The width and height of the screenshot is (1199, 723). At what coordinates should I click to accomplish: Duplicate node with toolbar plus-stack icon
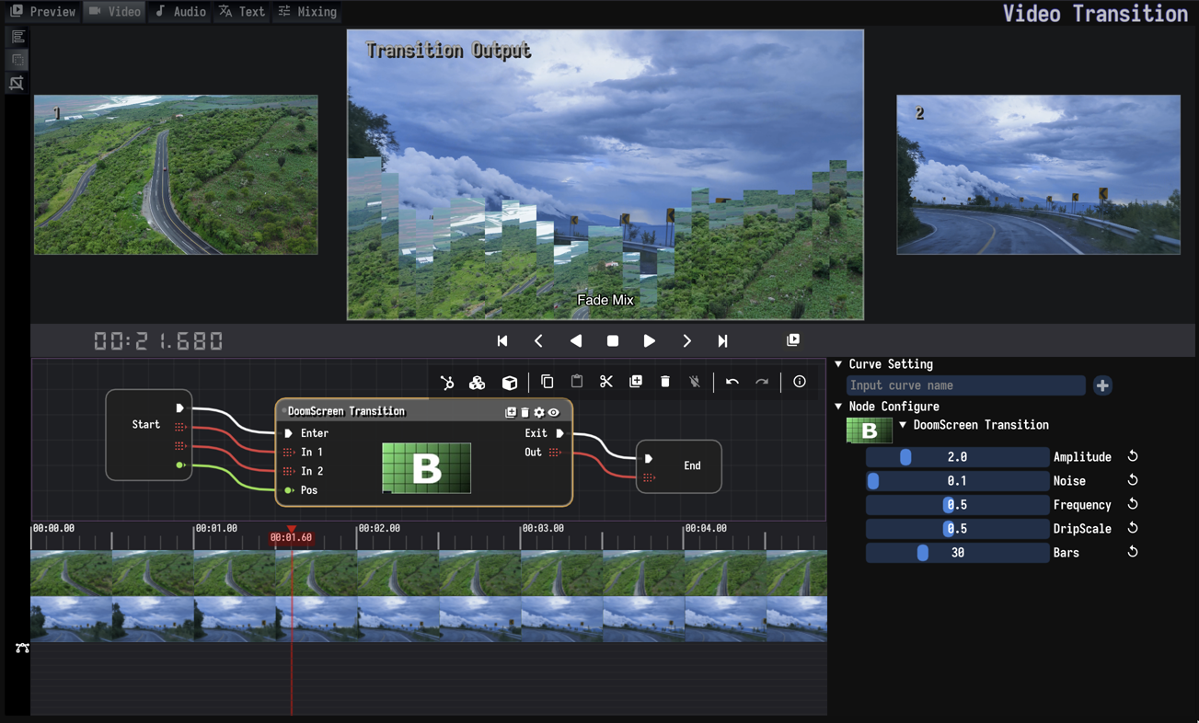coord(636,382)
